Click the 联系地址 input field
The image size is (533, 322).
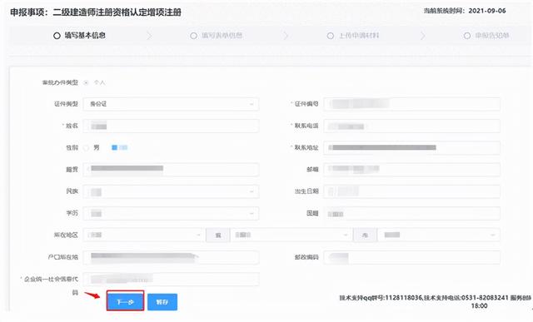(x=411, y=148)
